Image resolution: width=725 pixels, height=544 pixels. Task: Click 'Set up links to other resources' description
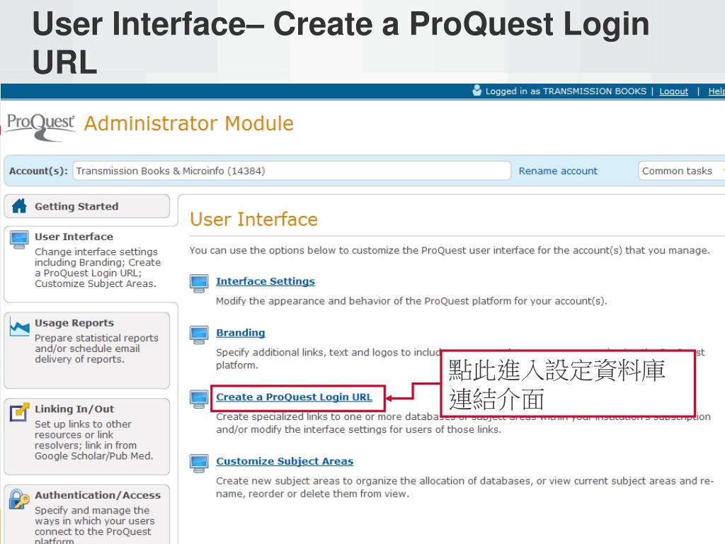point(93,440)
